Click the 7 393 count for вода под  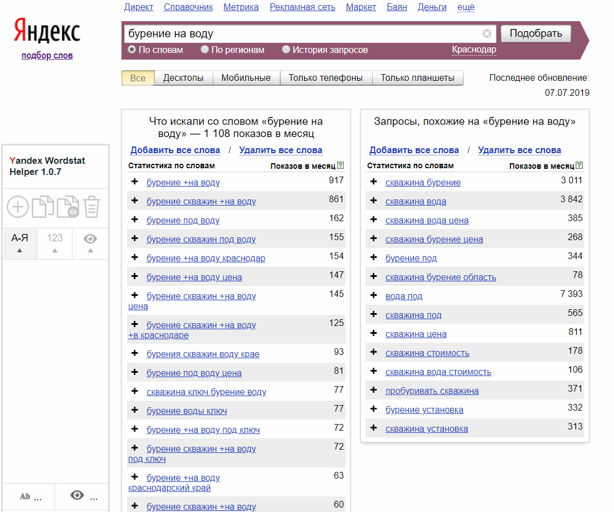571,294
